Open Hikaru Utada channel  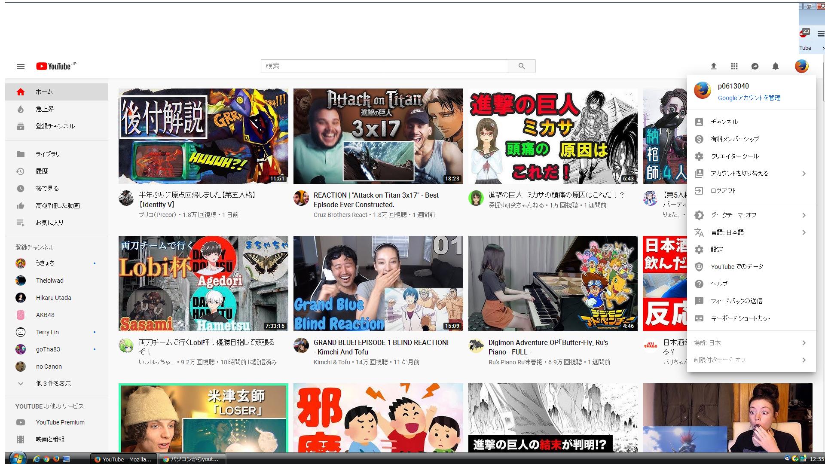pyautogui.click(x=57, y=298)
